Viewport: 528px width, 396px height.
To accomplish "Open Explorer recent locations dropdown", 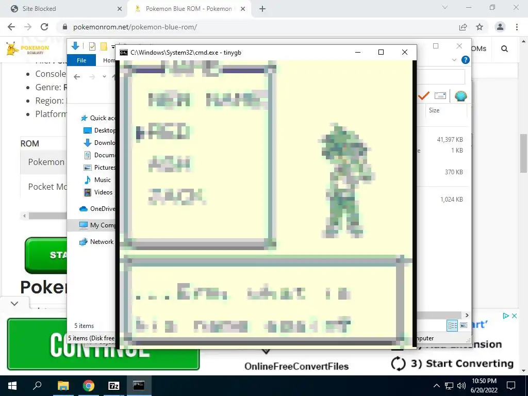I will [104, 77].
